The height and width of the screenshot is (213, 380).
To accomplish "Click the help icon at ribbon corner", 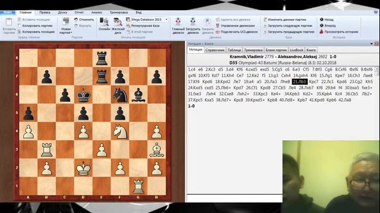I will pyautogui.click(x=376, y=12).
